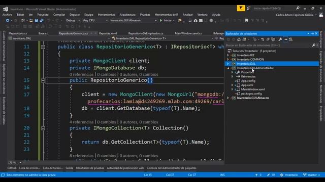Expand the MainWindow.xaml tree node
The height and width of the screenshot is (182, 325).
click(233, 89)
